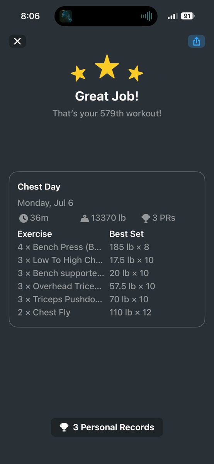Tap the share icon at top right

[x=196, y=41]
